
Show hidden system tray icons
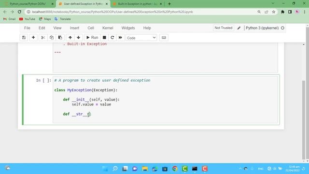click(x=240, y=169)
